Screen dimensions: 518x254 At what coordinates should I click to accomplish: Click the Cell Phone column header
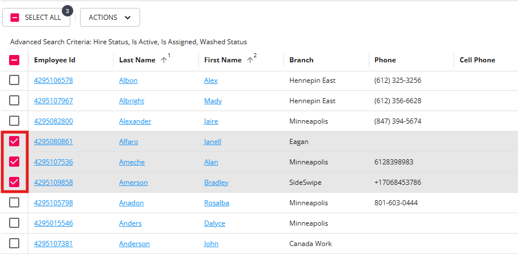477,60
